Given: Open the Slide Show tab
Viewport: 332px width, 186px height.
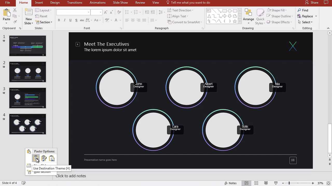Looking at the screenshot, I should click(x=120, y=3).
